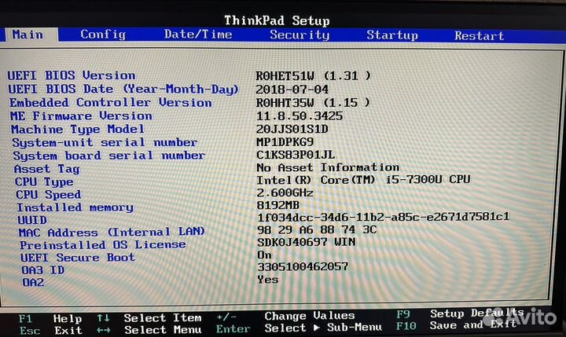
Task: Click the Secure Boot value On
Action: (x=264, y=255)
